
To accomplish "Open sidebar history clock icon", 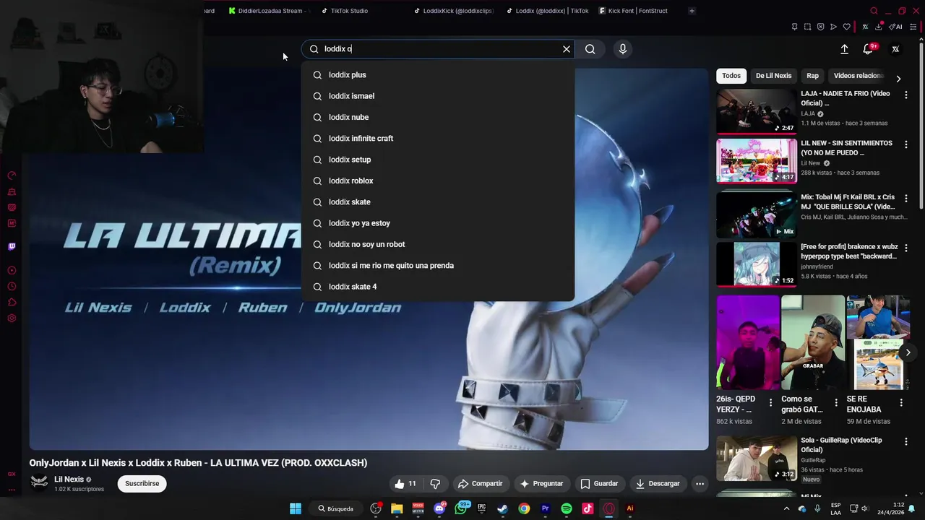I will 12,287.
